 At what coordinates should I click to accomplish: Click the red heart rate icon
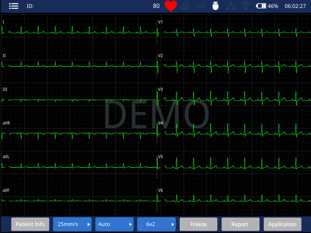(x=171, y=6)
